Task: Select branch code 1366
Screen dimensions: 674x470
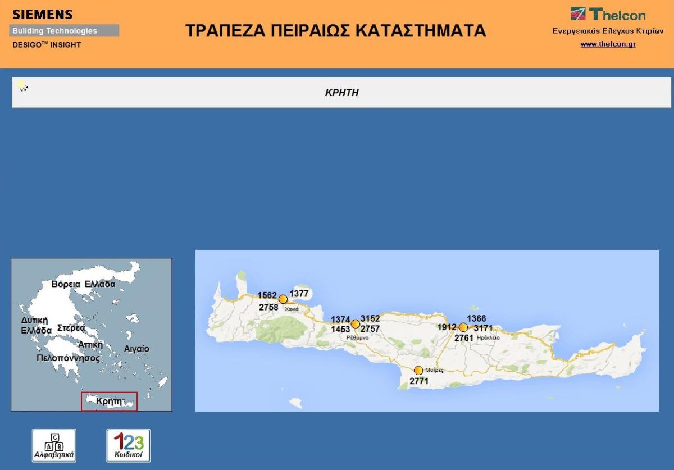Action: [476, 318]
